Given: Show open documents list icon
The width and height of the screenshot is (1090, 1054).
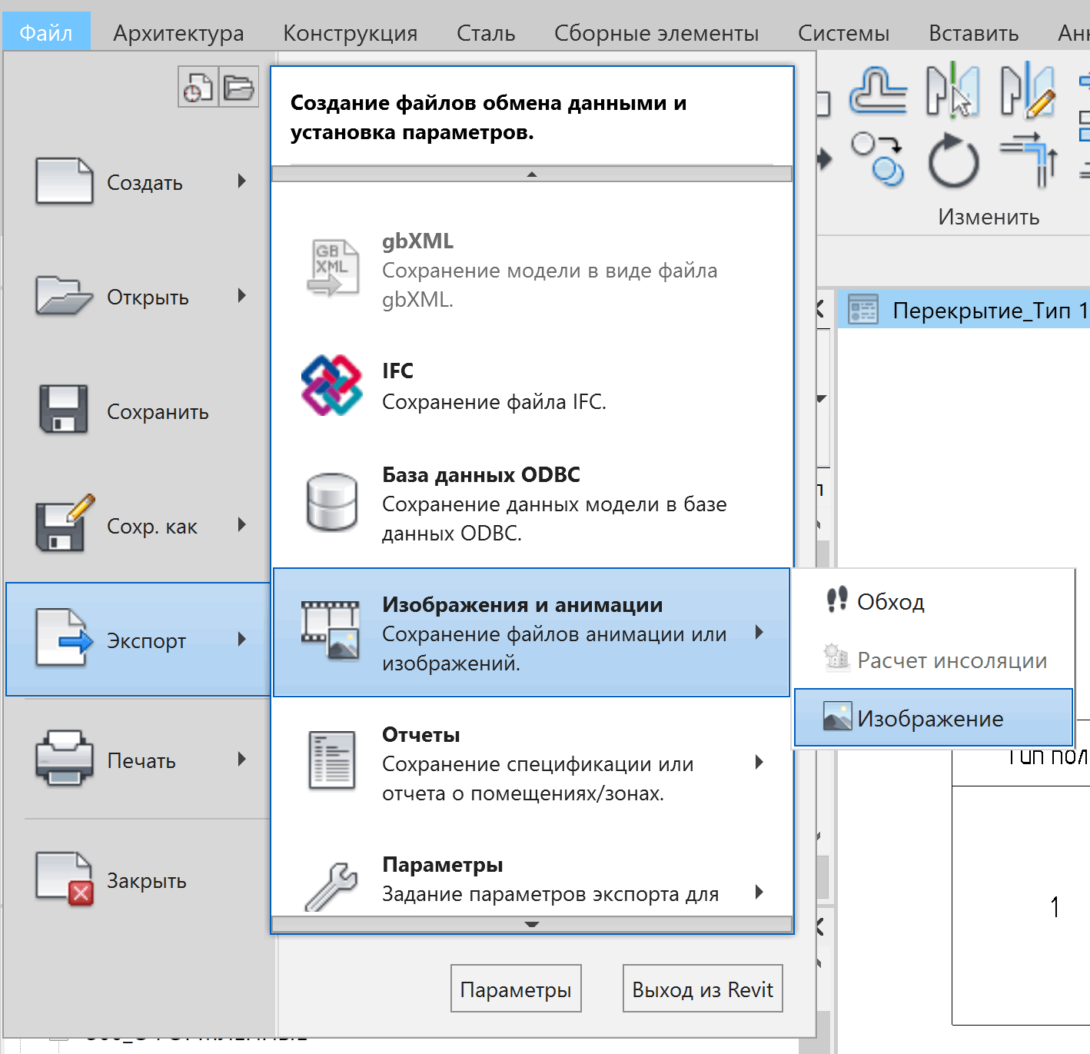Looking at the screenshot, I should click(239, 86).
